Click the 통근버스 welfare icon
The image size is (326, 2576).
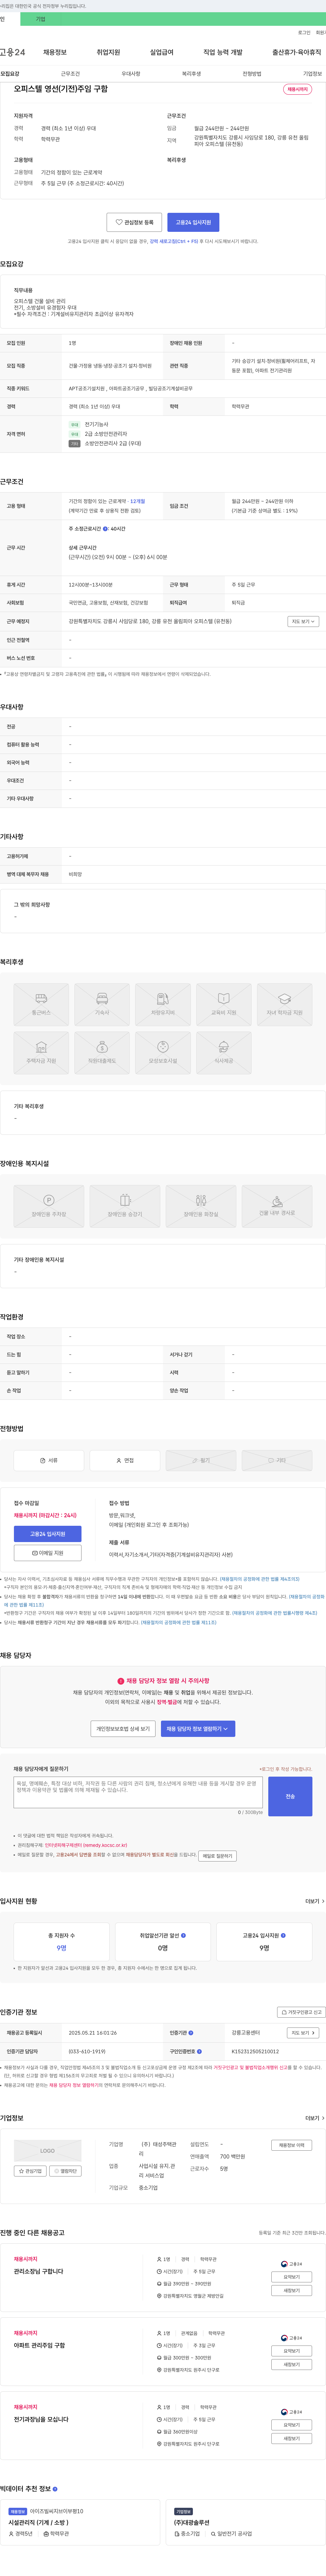(41, 1005)
